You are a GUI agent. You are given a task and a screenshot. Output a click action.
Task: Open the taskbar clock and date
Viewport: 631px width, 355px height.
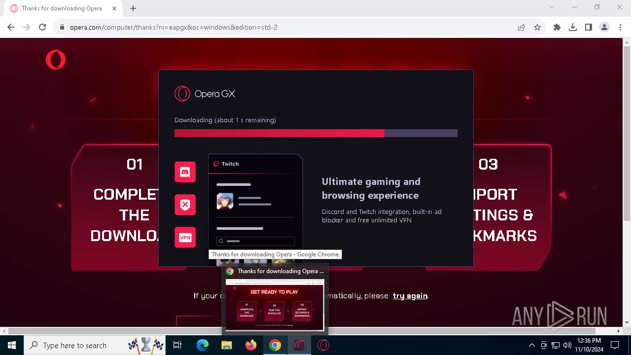[588, 345]
